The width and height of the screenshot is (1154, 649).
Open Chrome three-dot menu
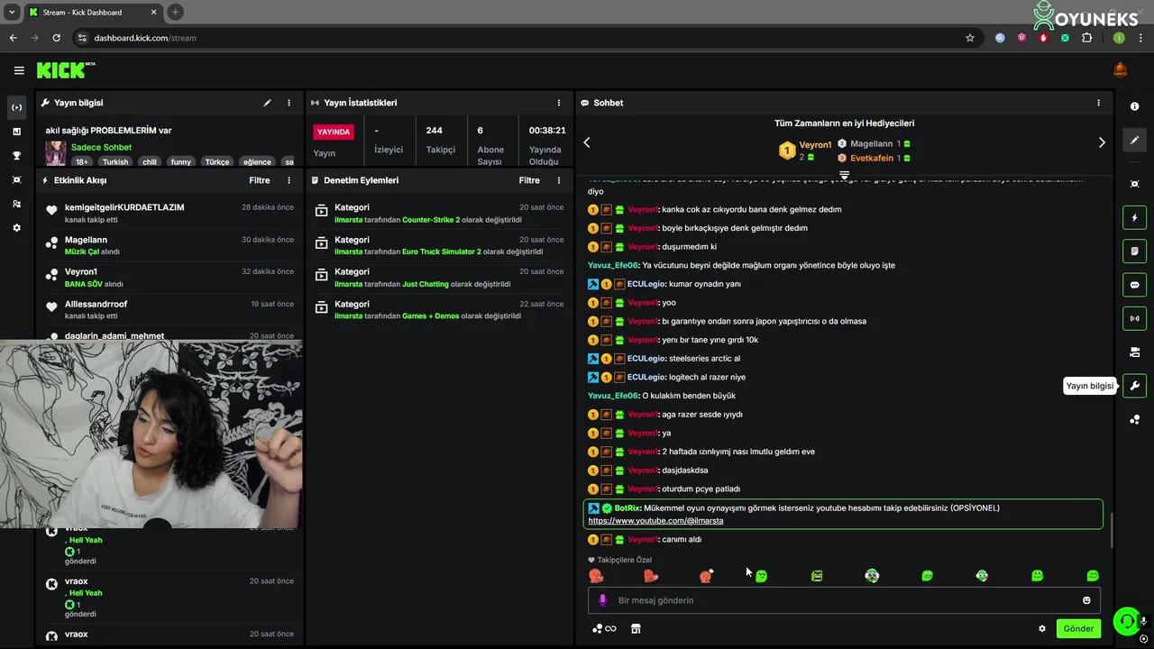pos(1140,38)
